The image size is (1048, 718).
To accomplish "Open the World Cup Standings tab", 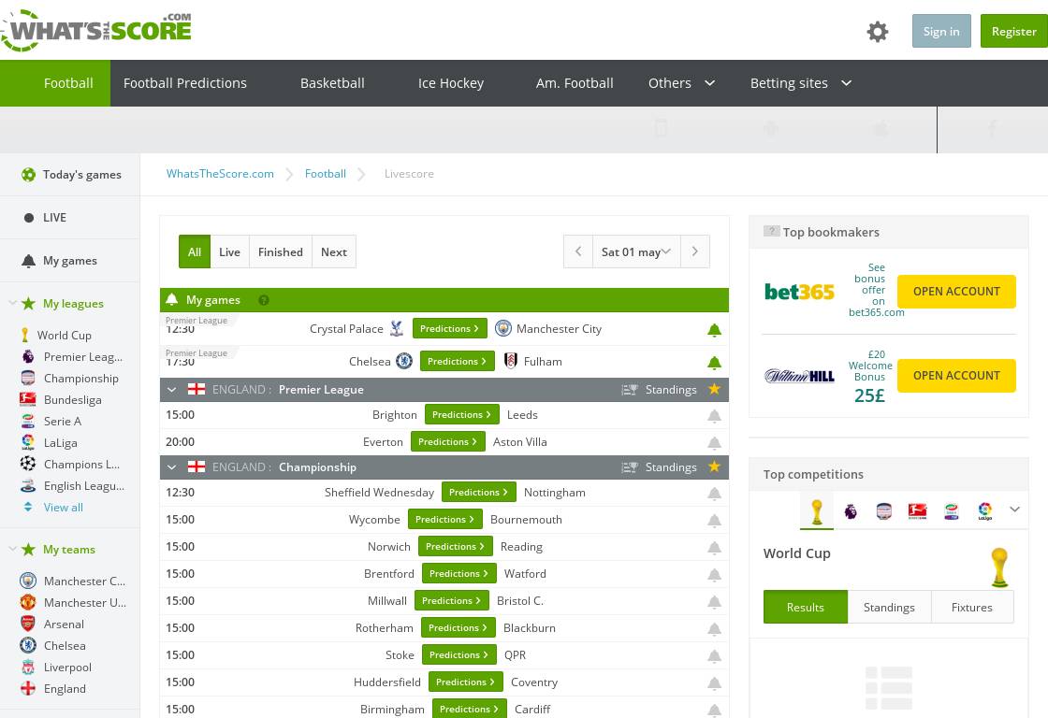I will (x=889, y=608).
